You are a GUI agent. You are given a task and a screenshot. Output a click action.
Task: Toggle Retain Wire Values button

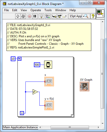(48, 16)
